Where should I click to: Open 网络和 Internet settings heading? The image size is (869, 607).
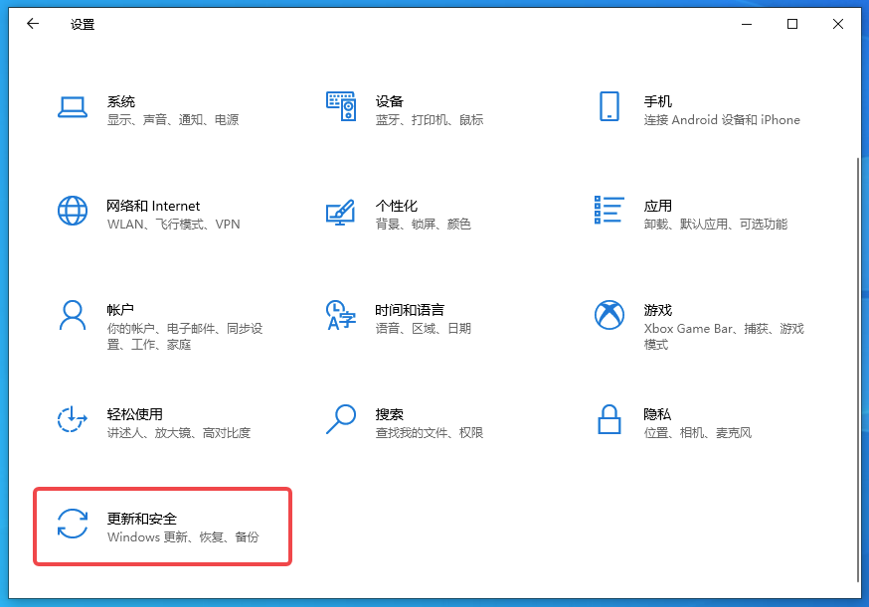tap(153, 206)
